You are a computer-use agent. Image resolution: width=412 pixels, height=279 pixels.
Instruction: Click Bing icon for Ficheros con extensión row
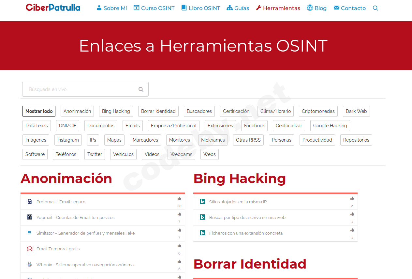tap(202, 233)
